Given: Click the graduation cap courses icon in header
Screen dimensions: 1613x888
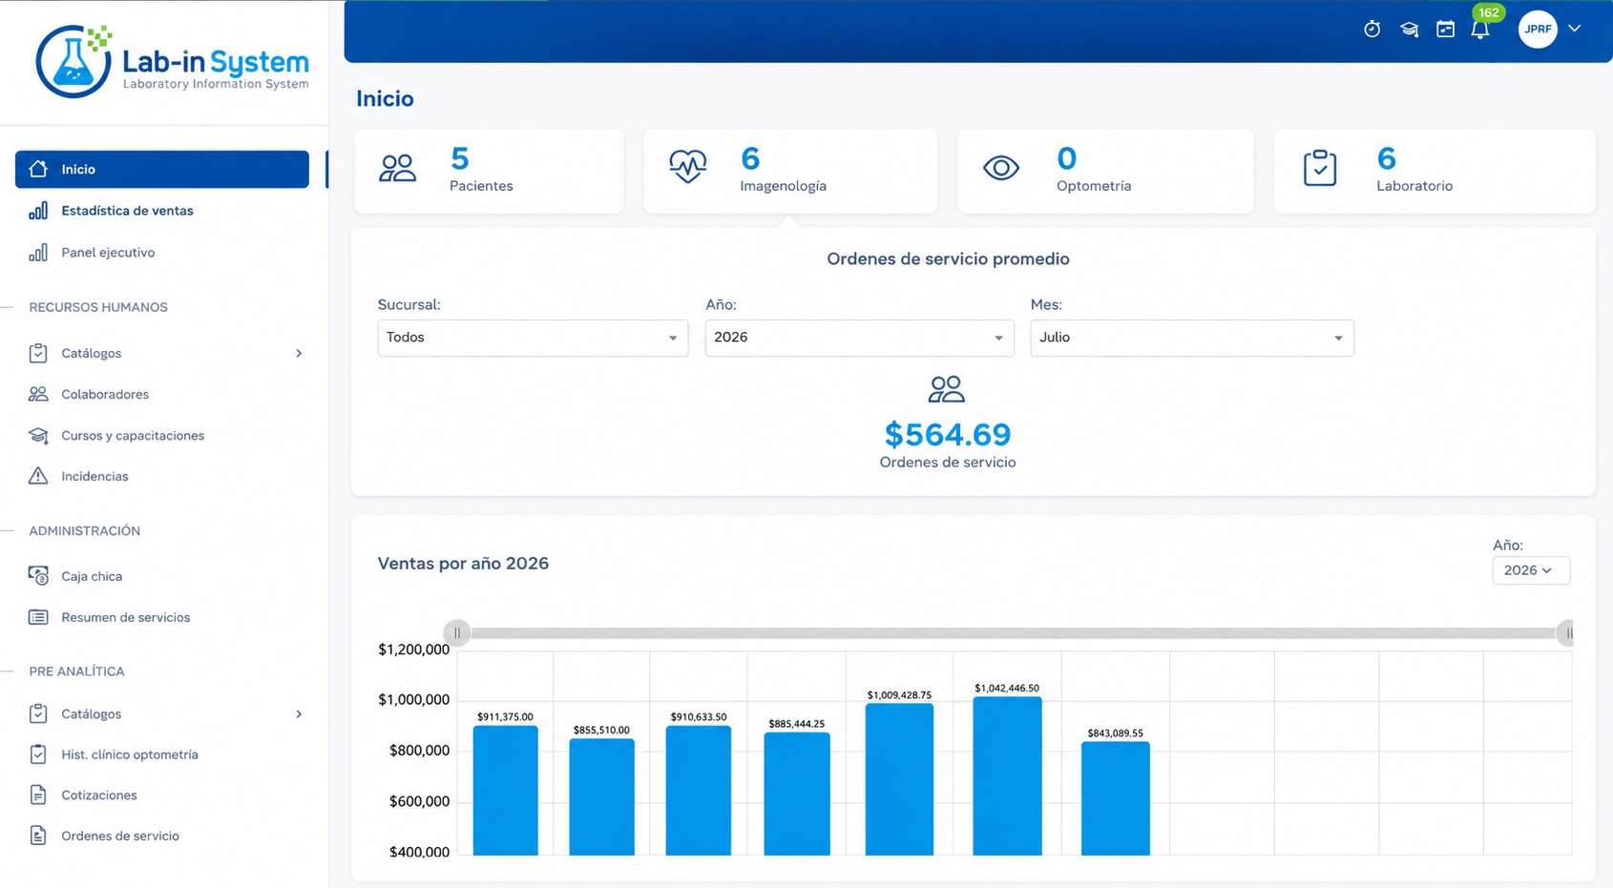Looking at the screenshot, I should tap(1409, 30).
